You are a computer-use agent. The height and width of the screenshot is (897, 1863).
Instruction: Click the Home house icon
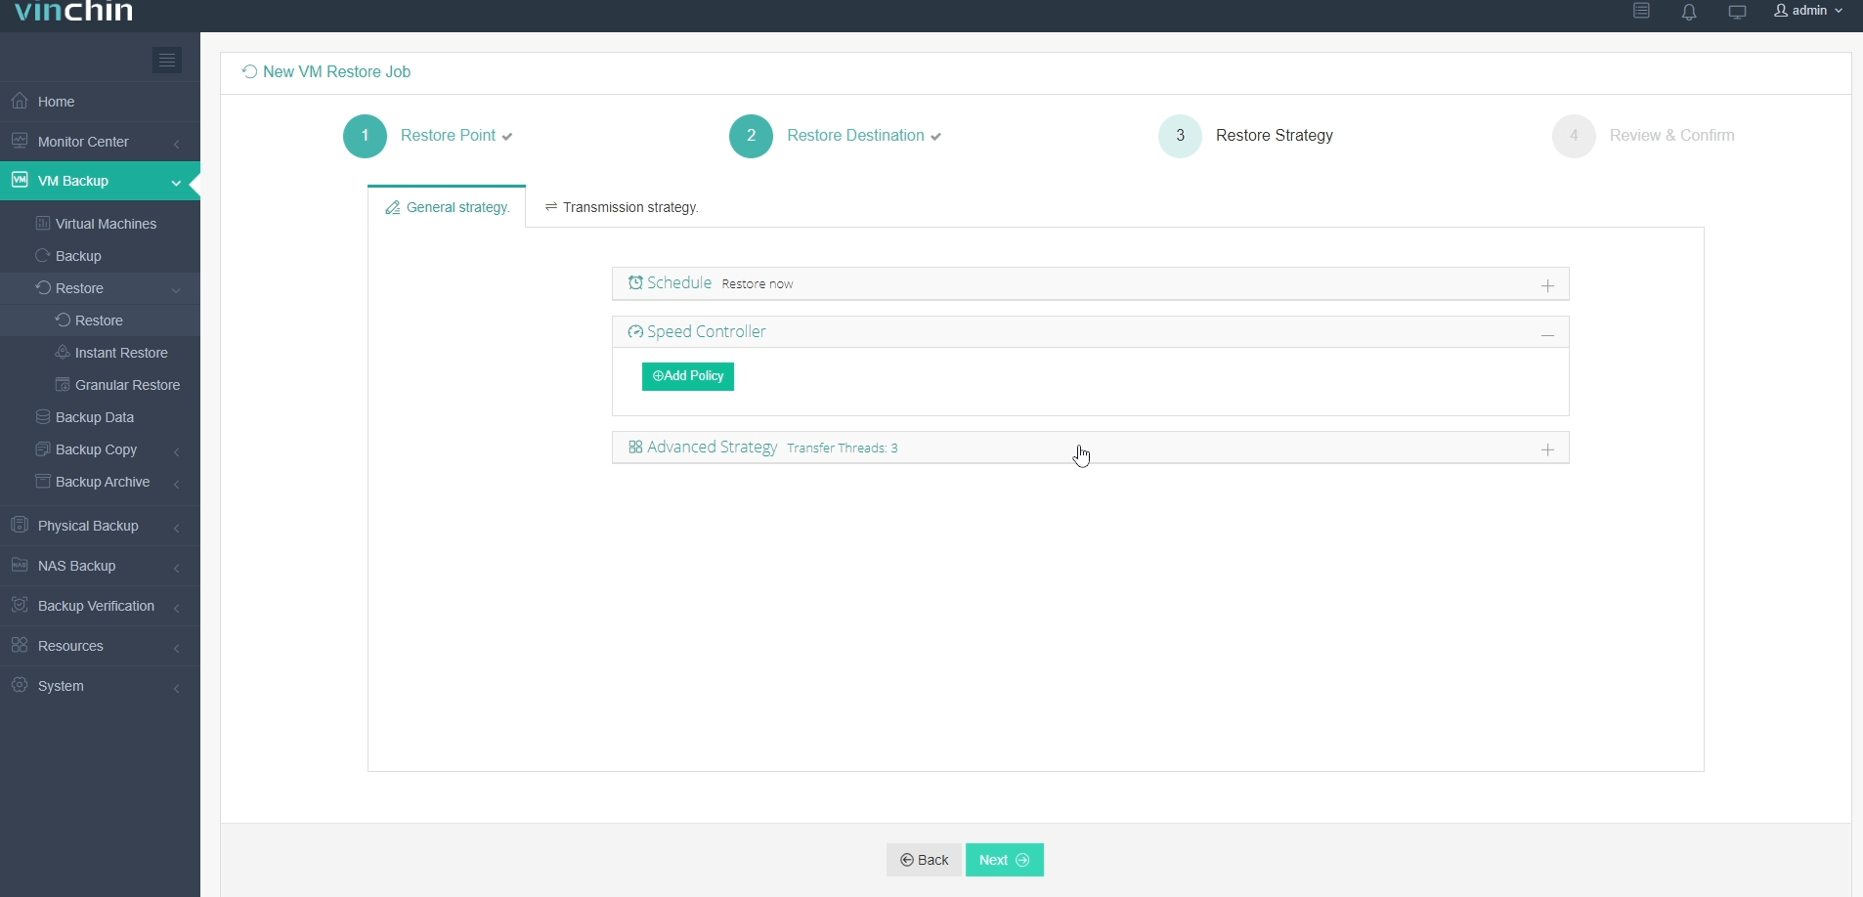coord(20,101)
